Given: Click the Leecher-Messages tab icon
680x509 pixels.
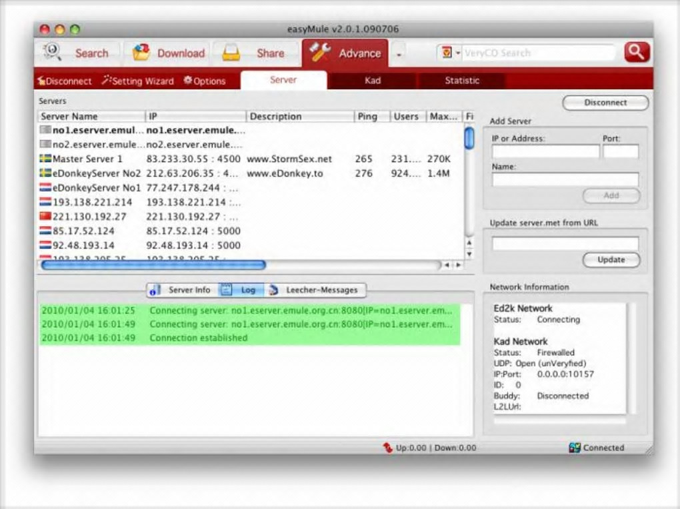Looking at the screenshot, I should [x=273, y=290].
